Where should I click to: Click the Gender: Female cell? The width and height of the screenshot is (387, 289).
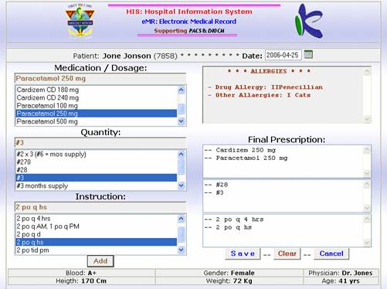[x=229, y=273]
